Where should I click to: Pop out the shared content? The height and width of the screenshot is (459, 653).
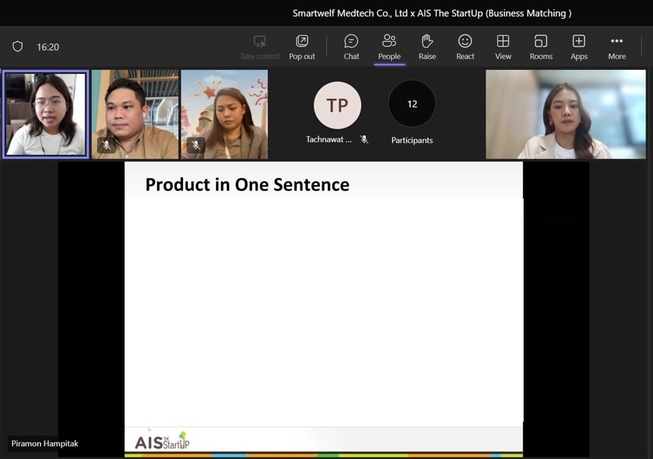302,47
